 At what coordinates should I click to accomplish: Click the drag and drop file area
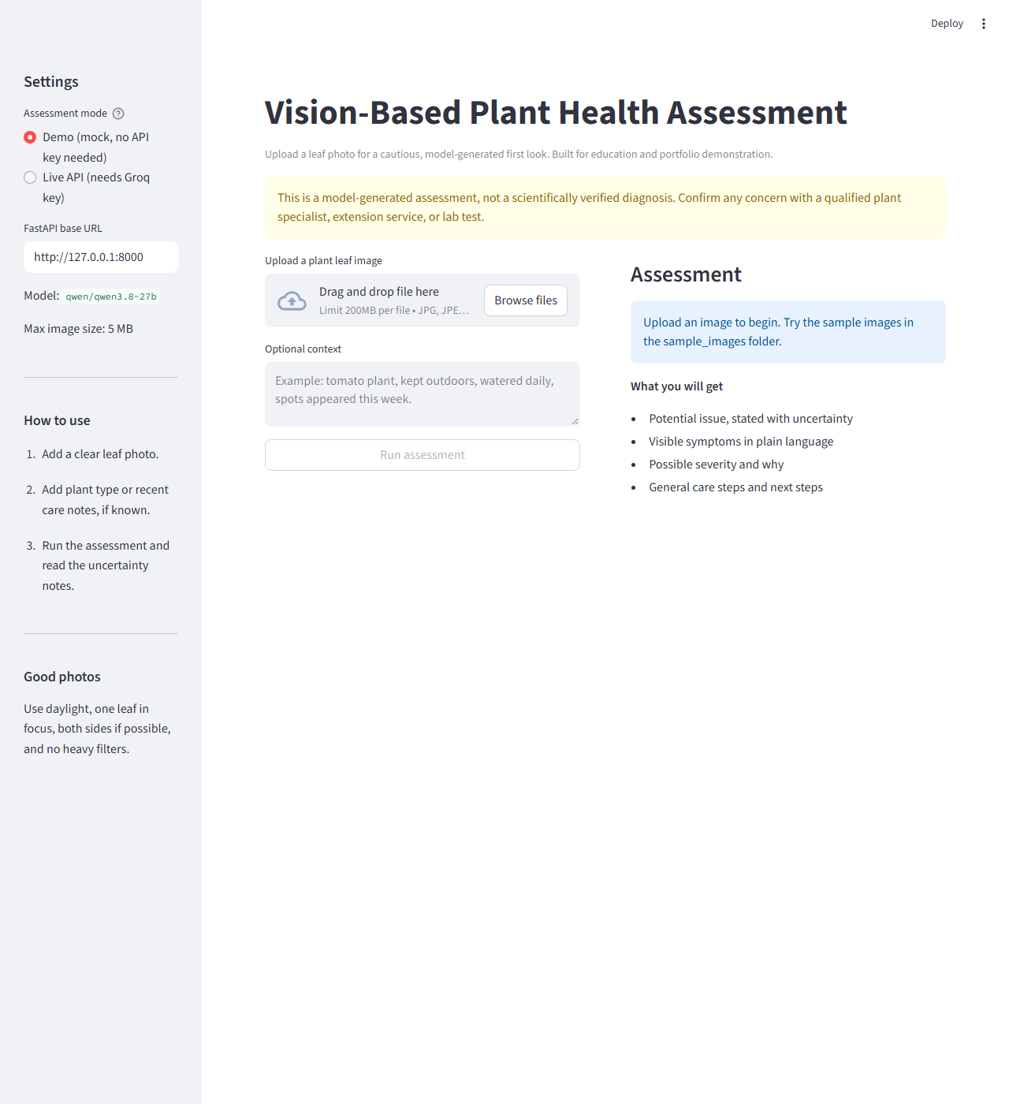[x=423, y=300]
